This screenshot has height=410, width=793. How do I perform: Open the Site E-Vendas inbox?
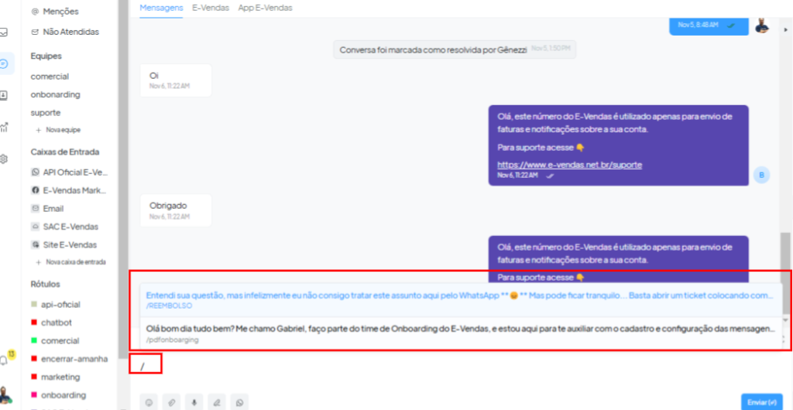point(64,245)
